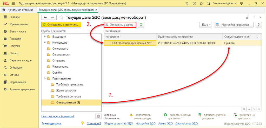Jump to first row of invitations list
266x128 pixels.
coord(244,109)
